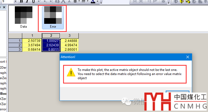Open font color dropdown arrow
This screenshot has width=208, height=112.
[97, 1]
